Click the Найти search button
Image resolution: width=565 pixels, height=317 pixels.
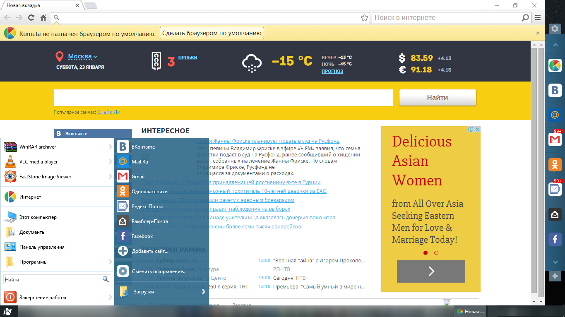438,98
